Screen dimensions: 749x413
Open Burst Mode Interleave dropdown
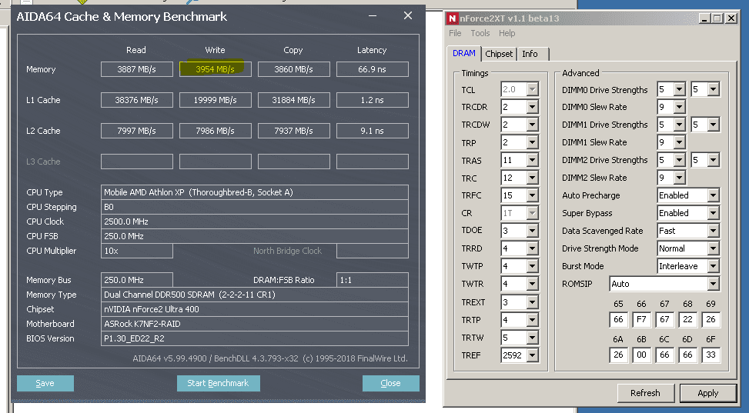click(x=713, y=266)
